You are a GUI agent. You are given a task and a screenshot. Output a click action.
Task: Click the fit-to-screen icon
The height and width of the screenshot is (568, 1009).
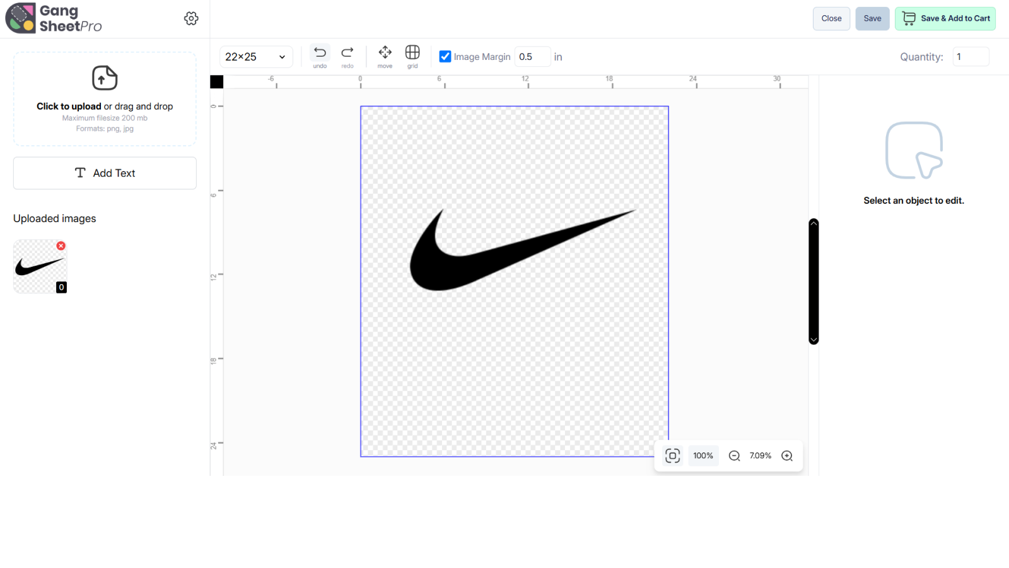673,456
